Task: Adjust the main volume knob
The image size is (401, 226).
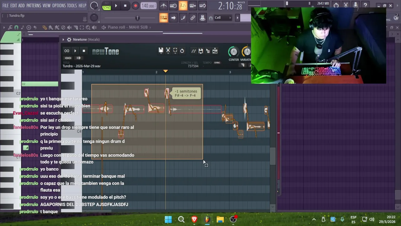Action: (x=94, y=6)
